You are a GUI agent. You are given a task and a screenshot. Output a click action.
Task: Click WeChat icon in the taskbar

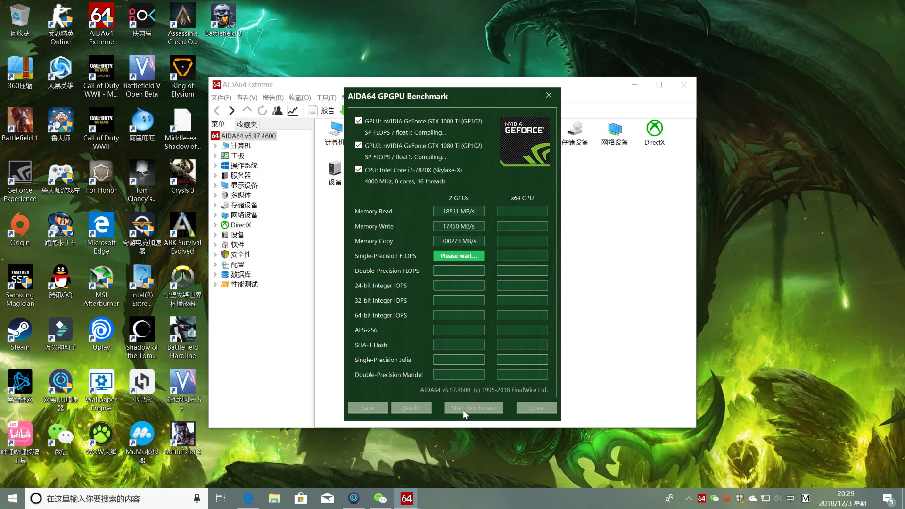coord(380,498)
